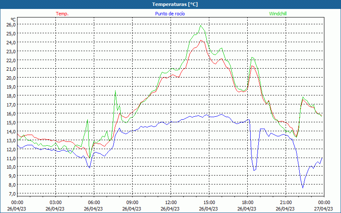The image size is (341, 213).
Task: Click the '06:00' time axis label
Action: [94, 203]
